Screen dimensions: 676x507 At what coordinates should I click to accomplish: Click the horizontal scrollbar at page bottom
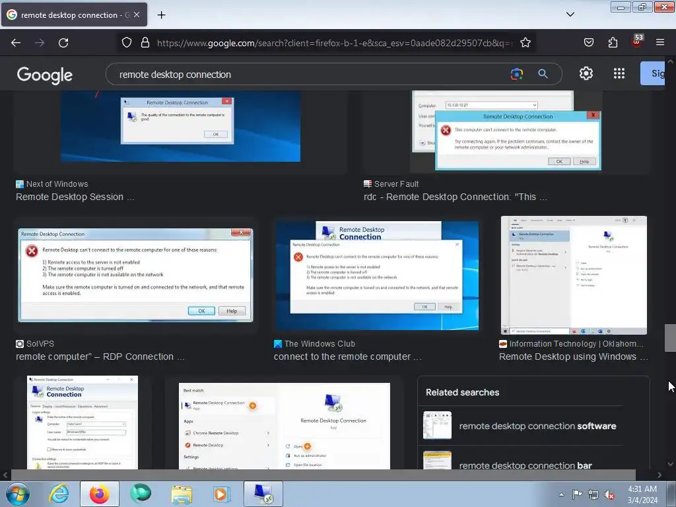(323, 475)
